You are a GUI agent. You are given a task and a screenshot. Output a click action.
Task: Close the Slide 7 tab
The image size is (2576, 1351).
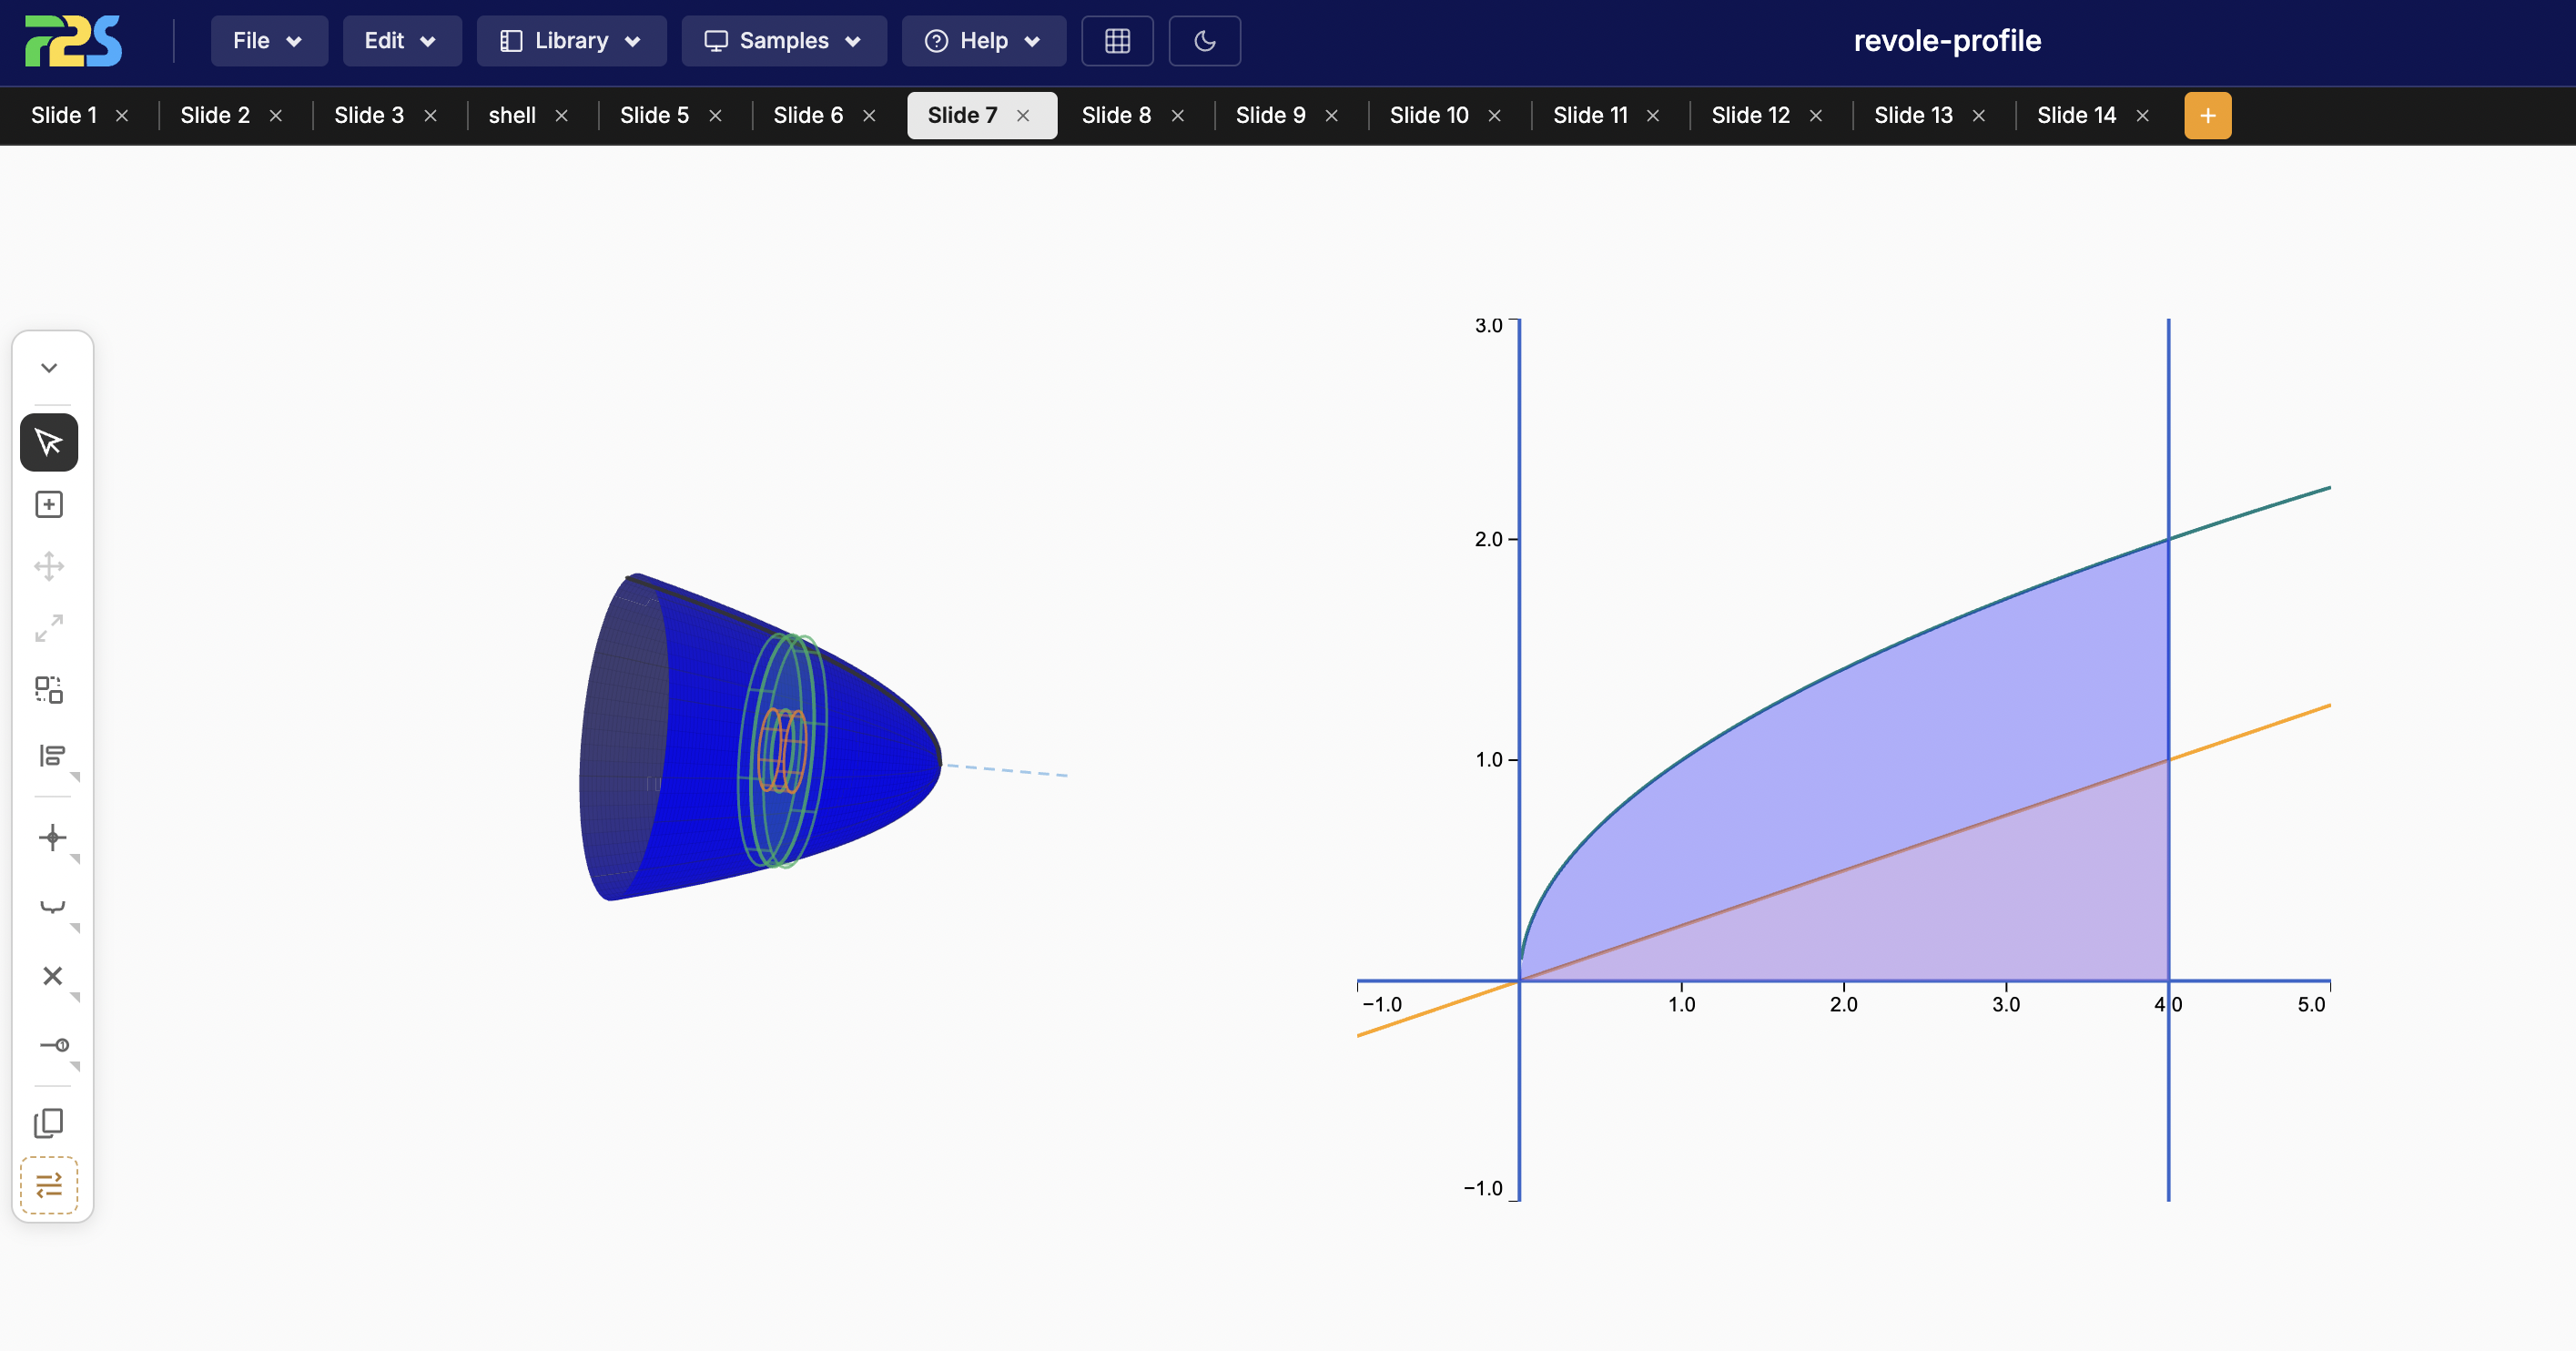(1023, 116)
